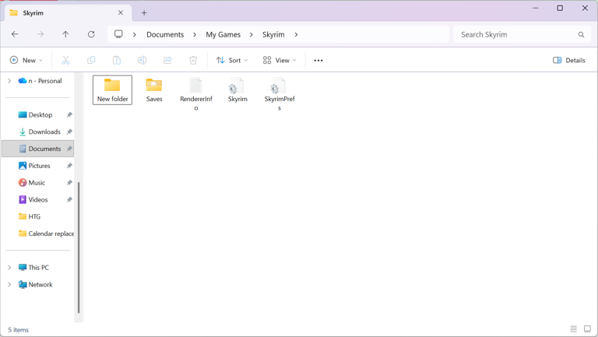Click the Back navigation arrow
Viewport: 598px width, 337px height.
coord(15,34)
